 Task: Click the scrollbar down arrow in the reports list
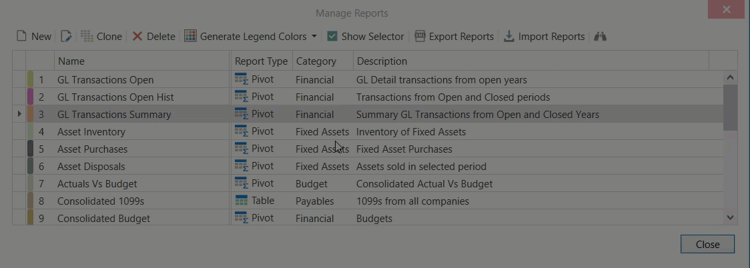(730, 217)
